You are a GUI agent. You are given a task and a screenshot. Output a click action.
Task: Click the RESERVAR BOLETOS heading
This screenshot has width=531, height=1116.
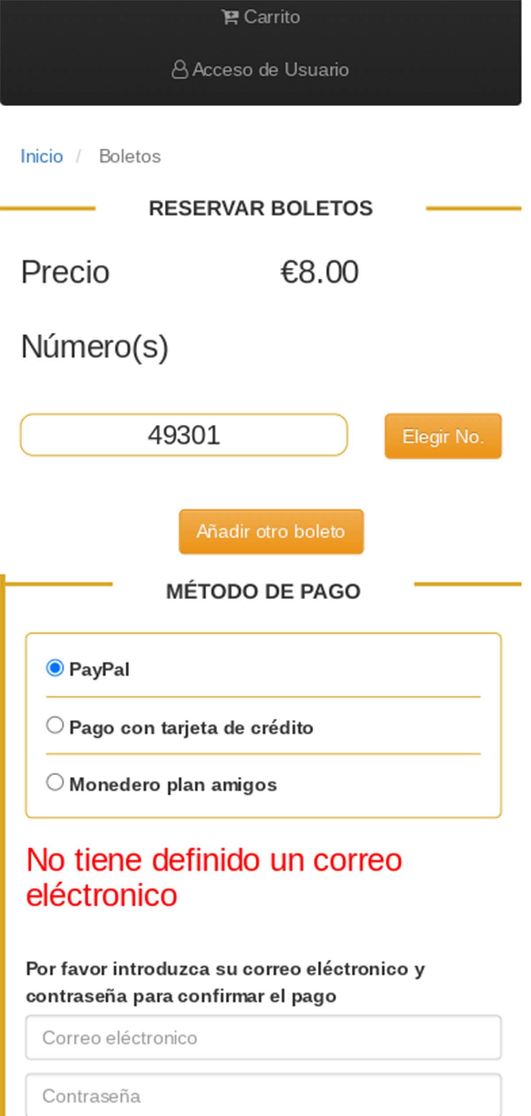pyautogui.click(x=261, y=208)
